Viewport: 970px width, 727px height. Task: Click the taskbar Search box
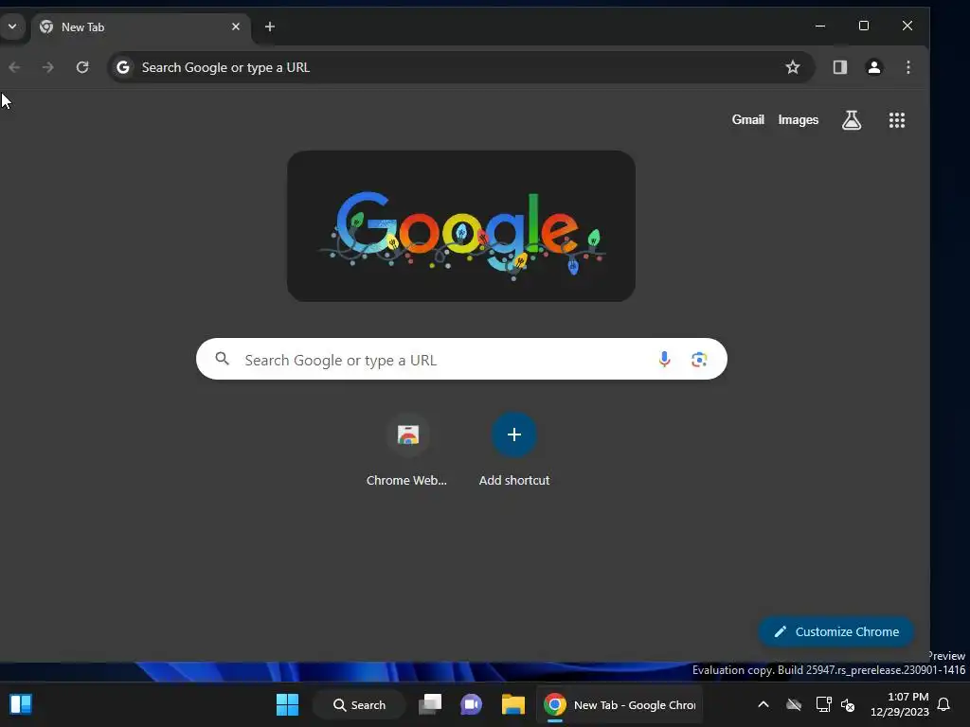pos(359,704)
